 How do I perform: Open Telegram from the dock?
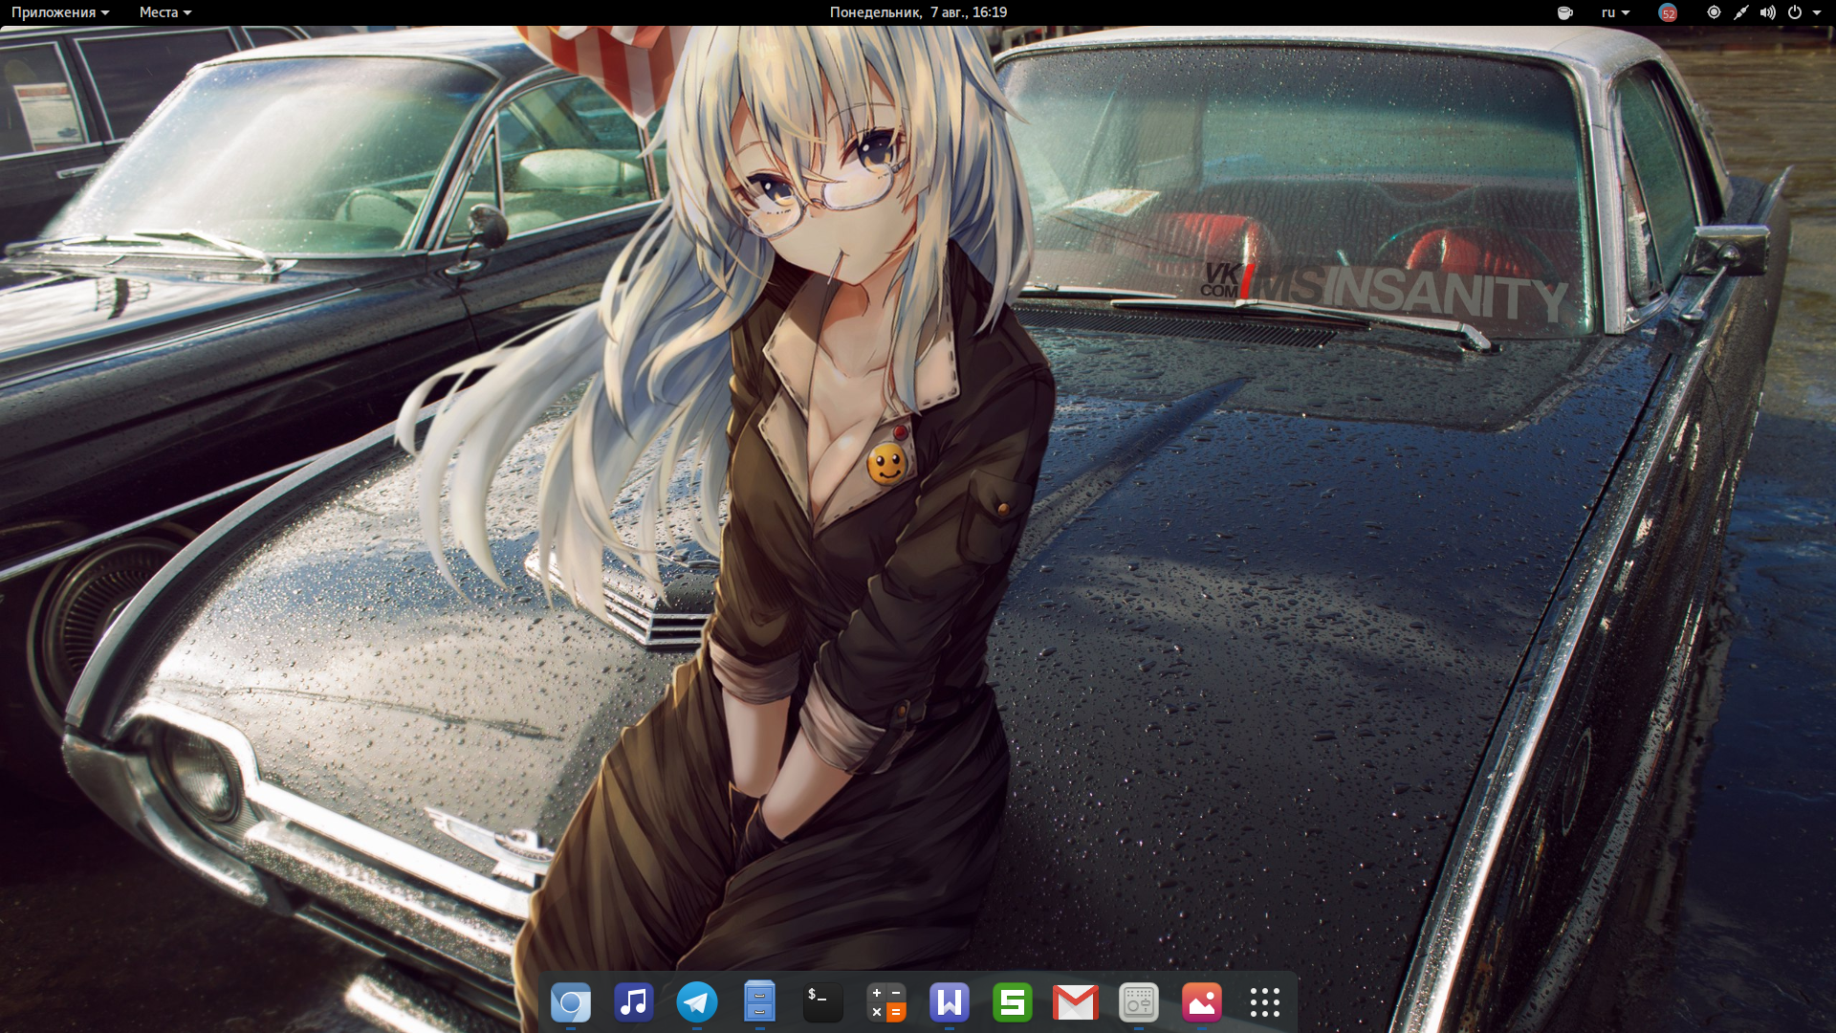pyautogui.click(x=697, y=1002)
